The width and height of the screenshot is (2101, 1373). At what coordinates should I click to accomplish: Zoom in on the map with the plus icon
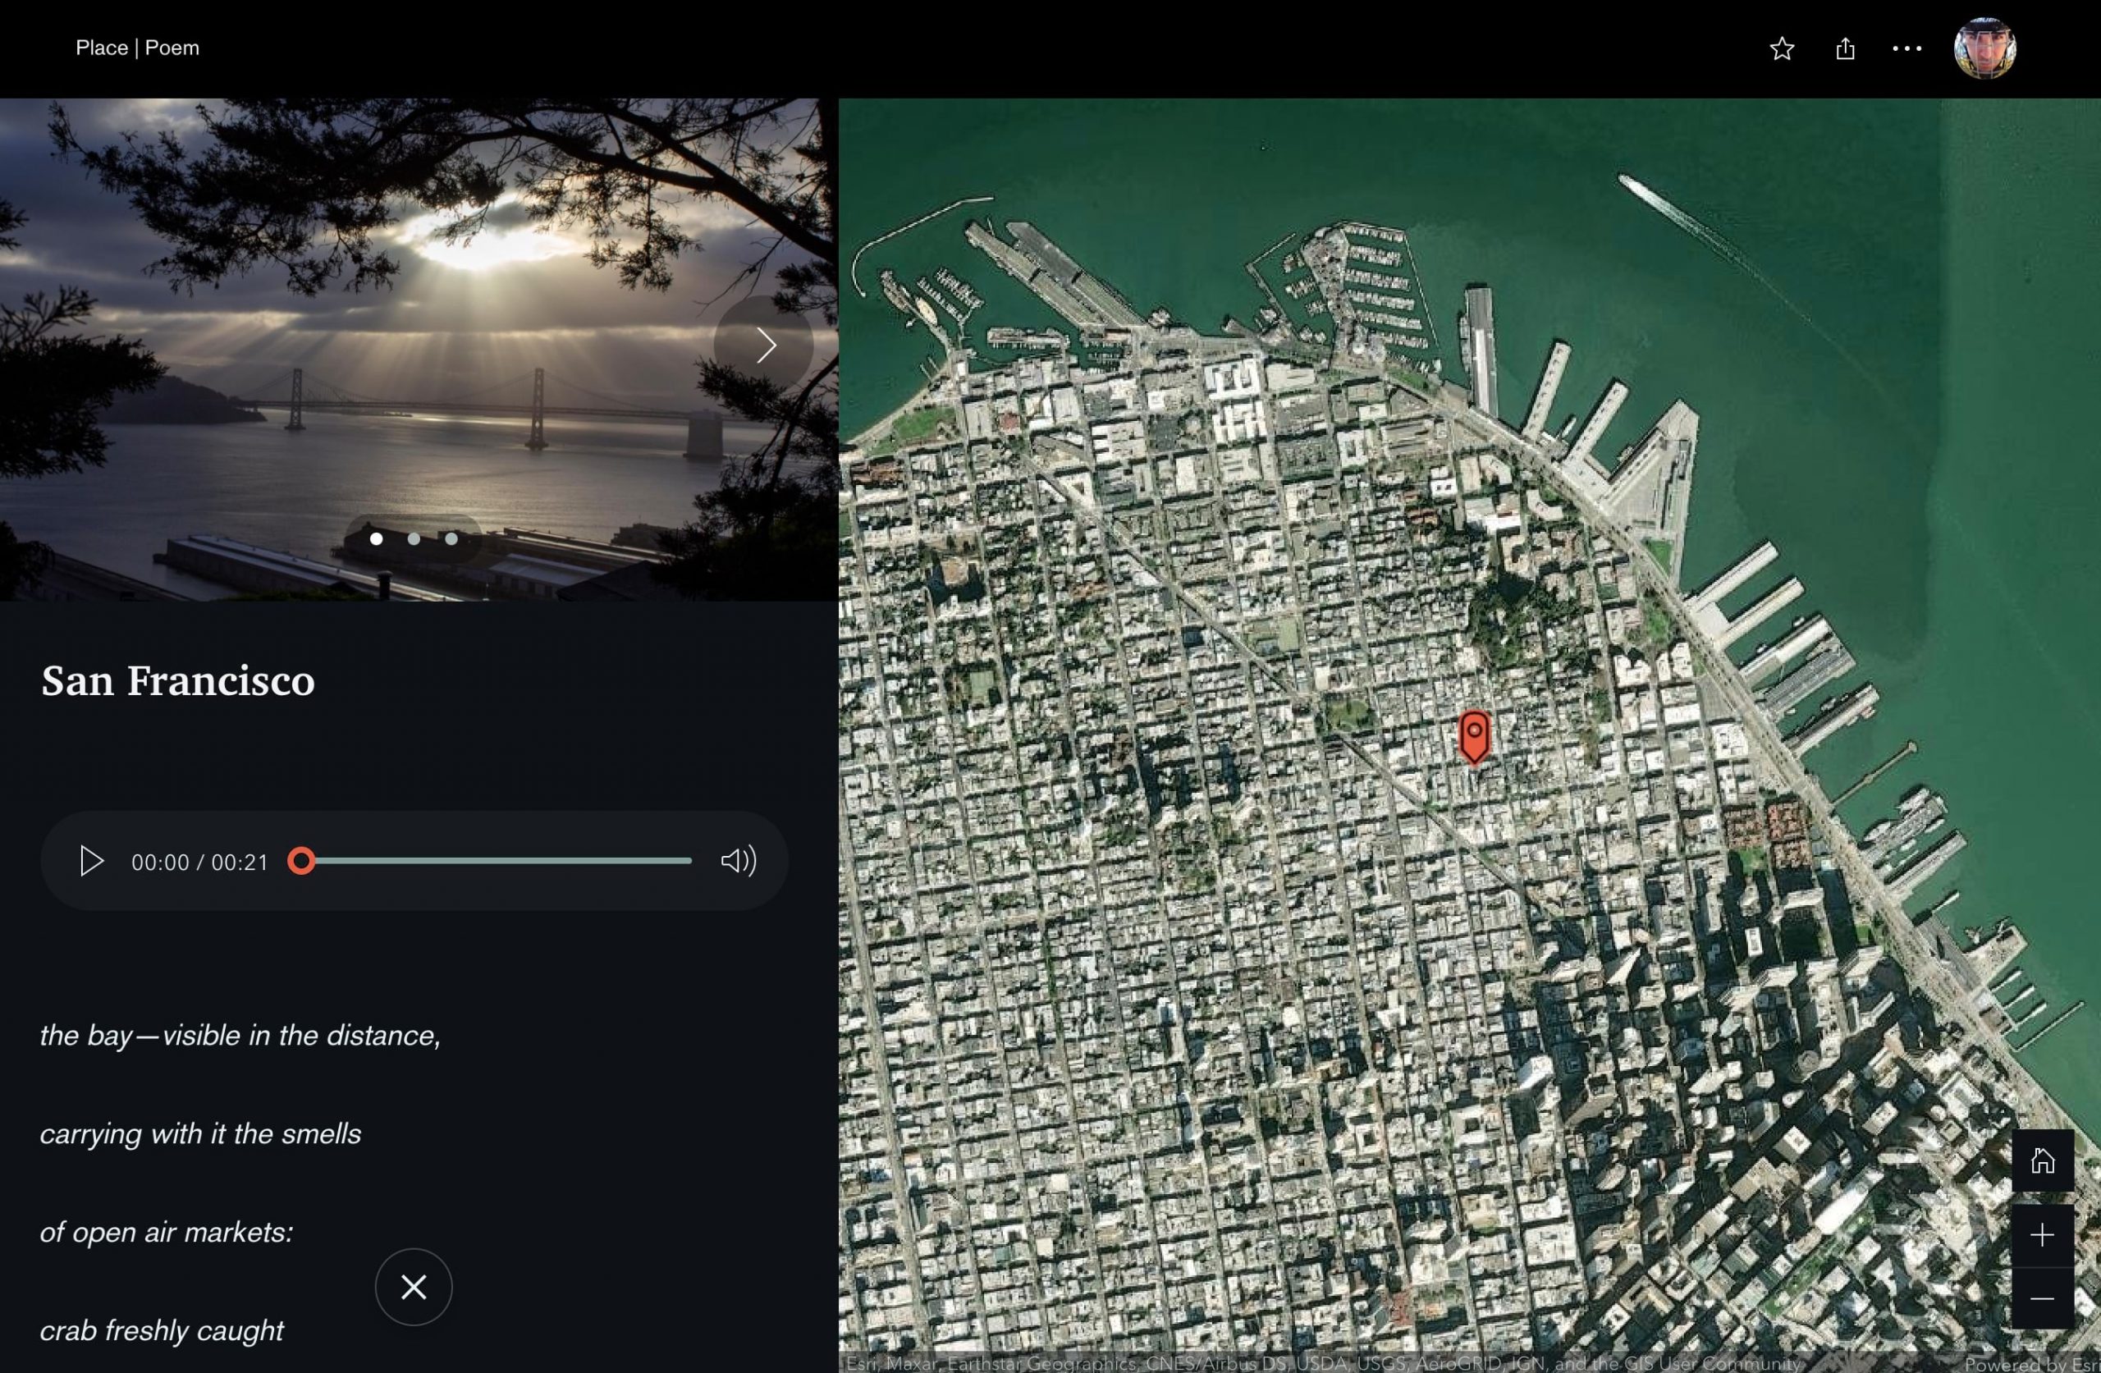[x=2043, y=1234]
